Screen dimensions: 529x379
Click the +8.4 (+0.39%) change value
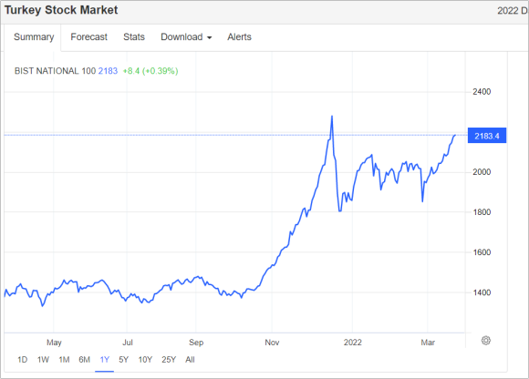click(150, 71)
